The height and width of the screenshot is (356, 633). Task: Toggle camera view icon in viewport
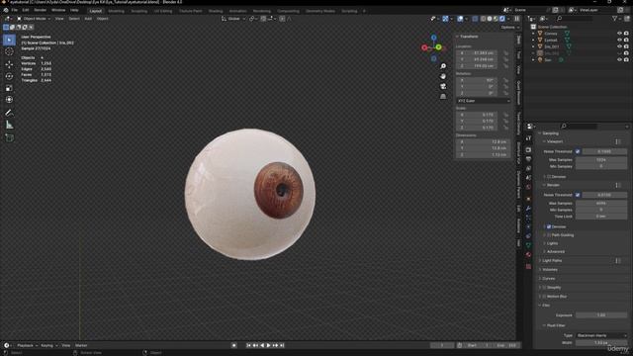443,86
